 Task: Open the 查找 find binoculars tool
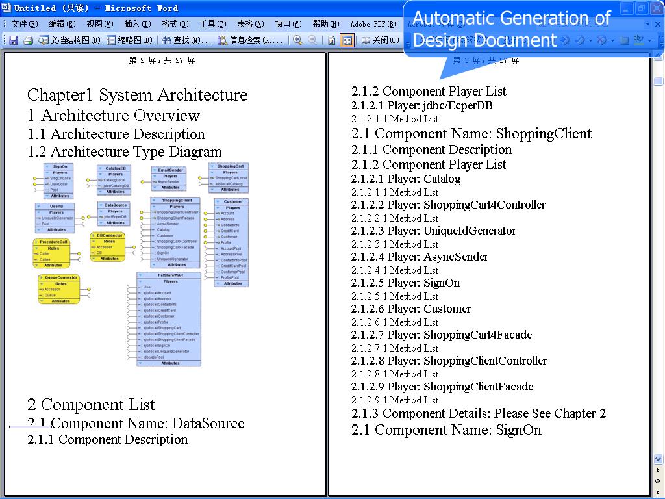click(x=186, y=40)
